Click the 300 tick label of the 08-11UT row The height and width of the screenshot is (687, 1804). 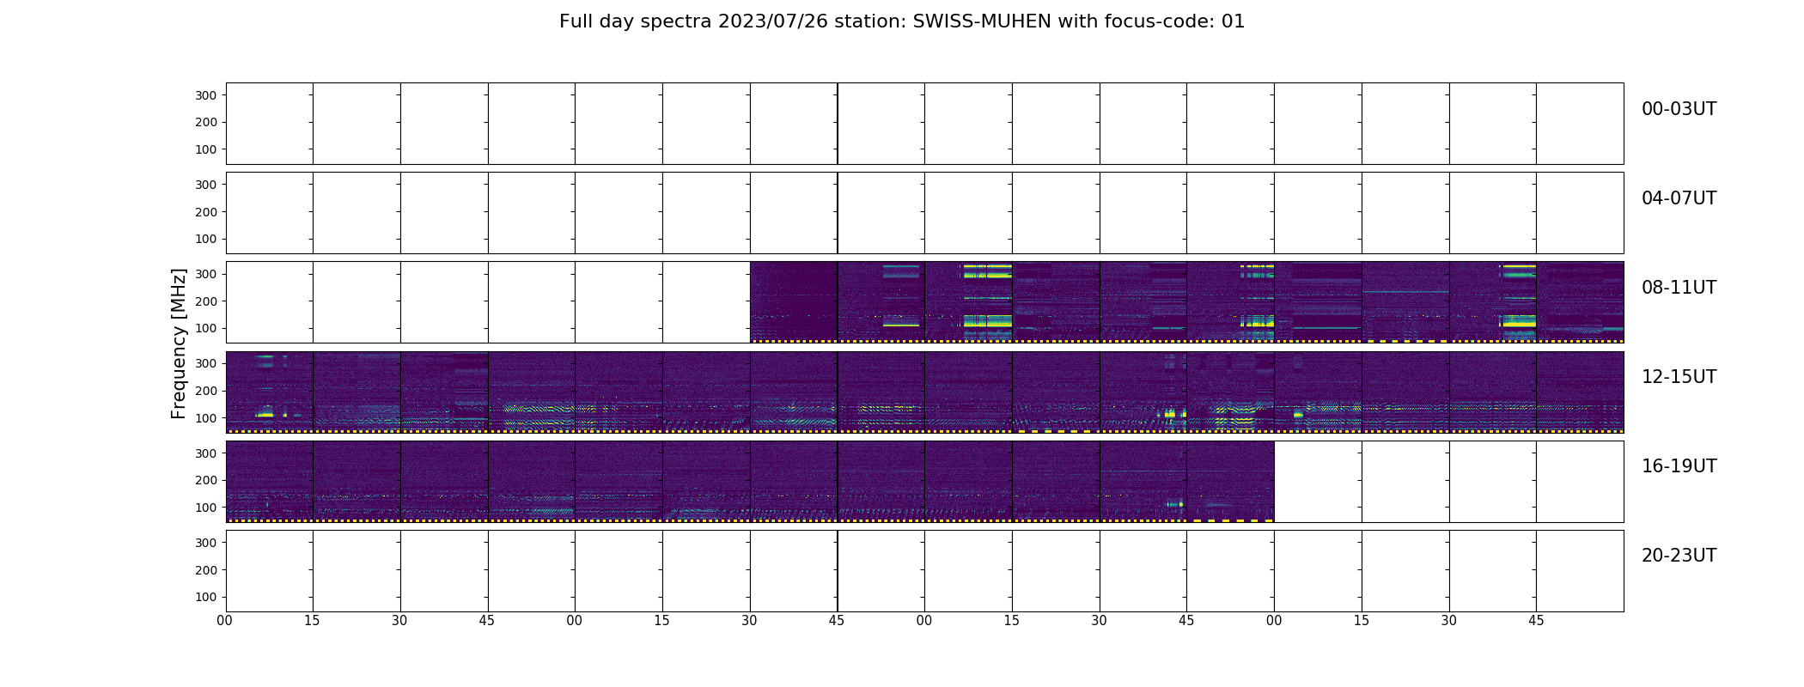pos(206,274)
